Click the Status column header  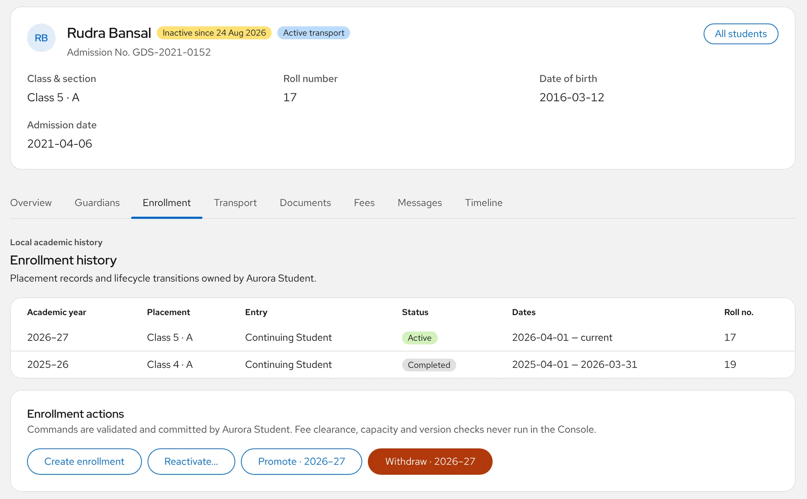[415, 312]
